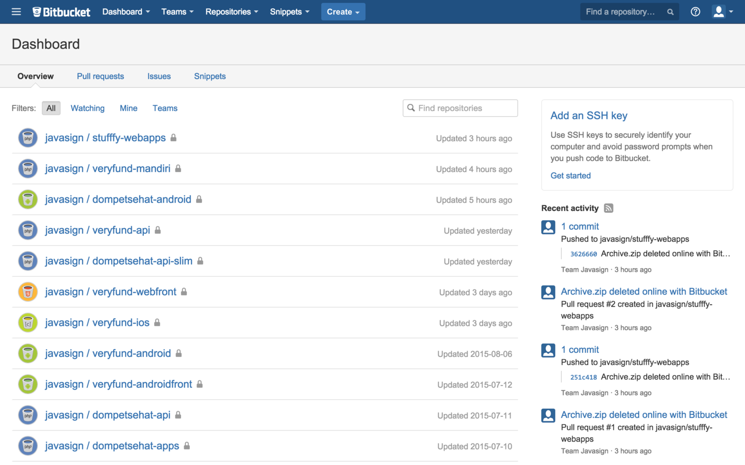The height and width of the screenshot is (465, 745).
Task: Open the javasign / veryfund-android repository link
Action: [x=108, y=353]
